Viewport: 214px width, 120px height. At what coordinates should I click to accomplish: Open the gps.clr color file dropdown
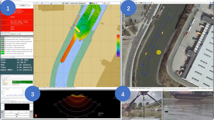coord(96,3)
